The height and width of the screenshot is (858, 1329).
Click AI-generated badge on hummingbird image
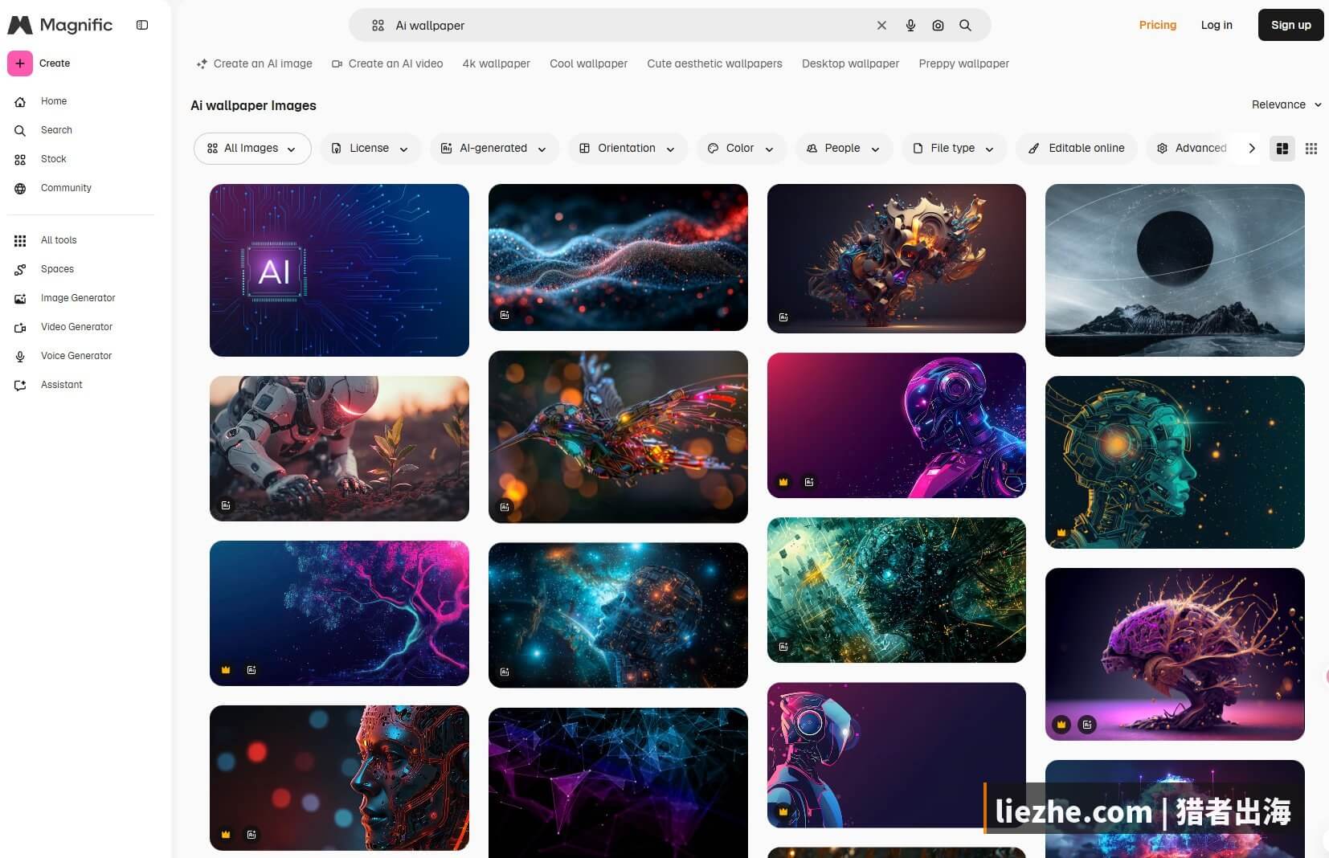click(x=505, y=507)
